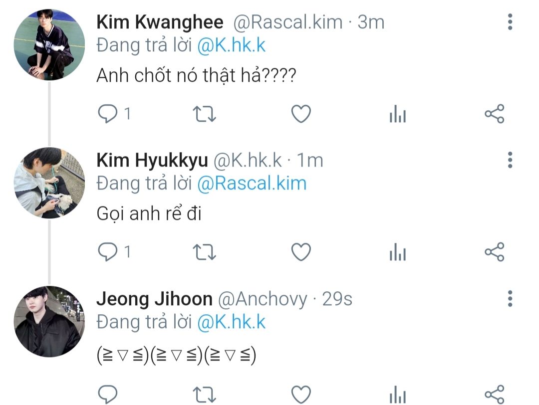View analytics for Kim Hyukkyu's tweet
The width and height of the screenshot is (539, 405).
click(398, 253)
